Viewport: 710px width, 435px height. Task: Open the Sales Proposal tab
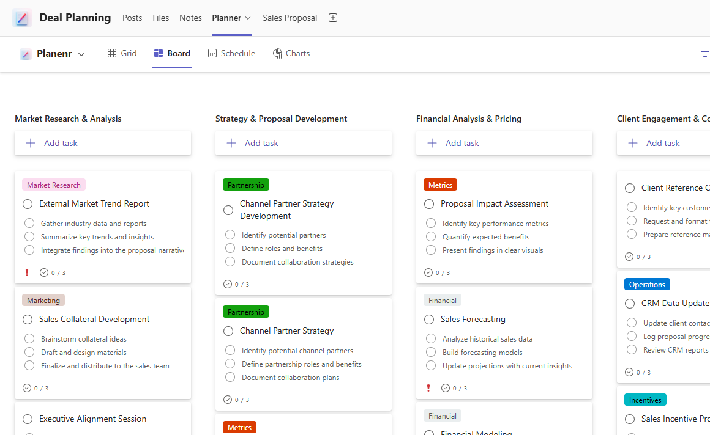click(x=290, y=18)
